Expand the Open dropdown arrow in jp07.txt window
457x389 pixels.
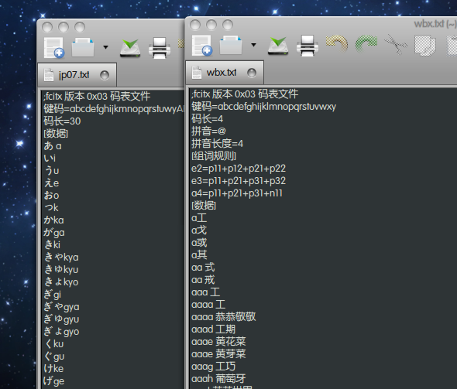pos(106,47)
